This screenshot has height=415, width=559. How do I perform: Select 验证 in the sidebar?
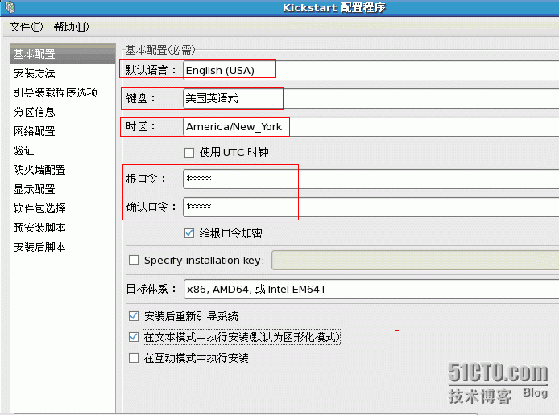tap(63, 150)
